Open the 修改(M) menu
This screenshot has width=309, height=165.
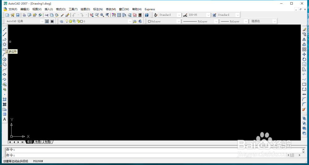click(x=111, y=9)
